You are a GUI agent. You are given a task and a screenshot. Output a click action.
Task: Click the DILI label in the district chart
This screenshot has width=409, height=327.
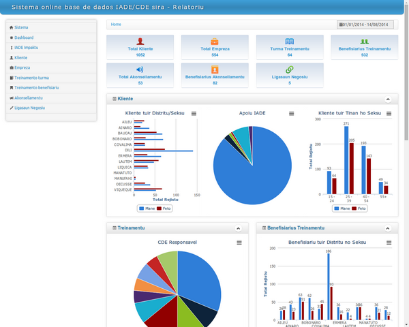click(128, 150)
